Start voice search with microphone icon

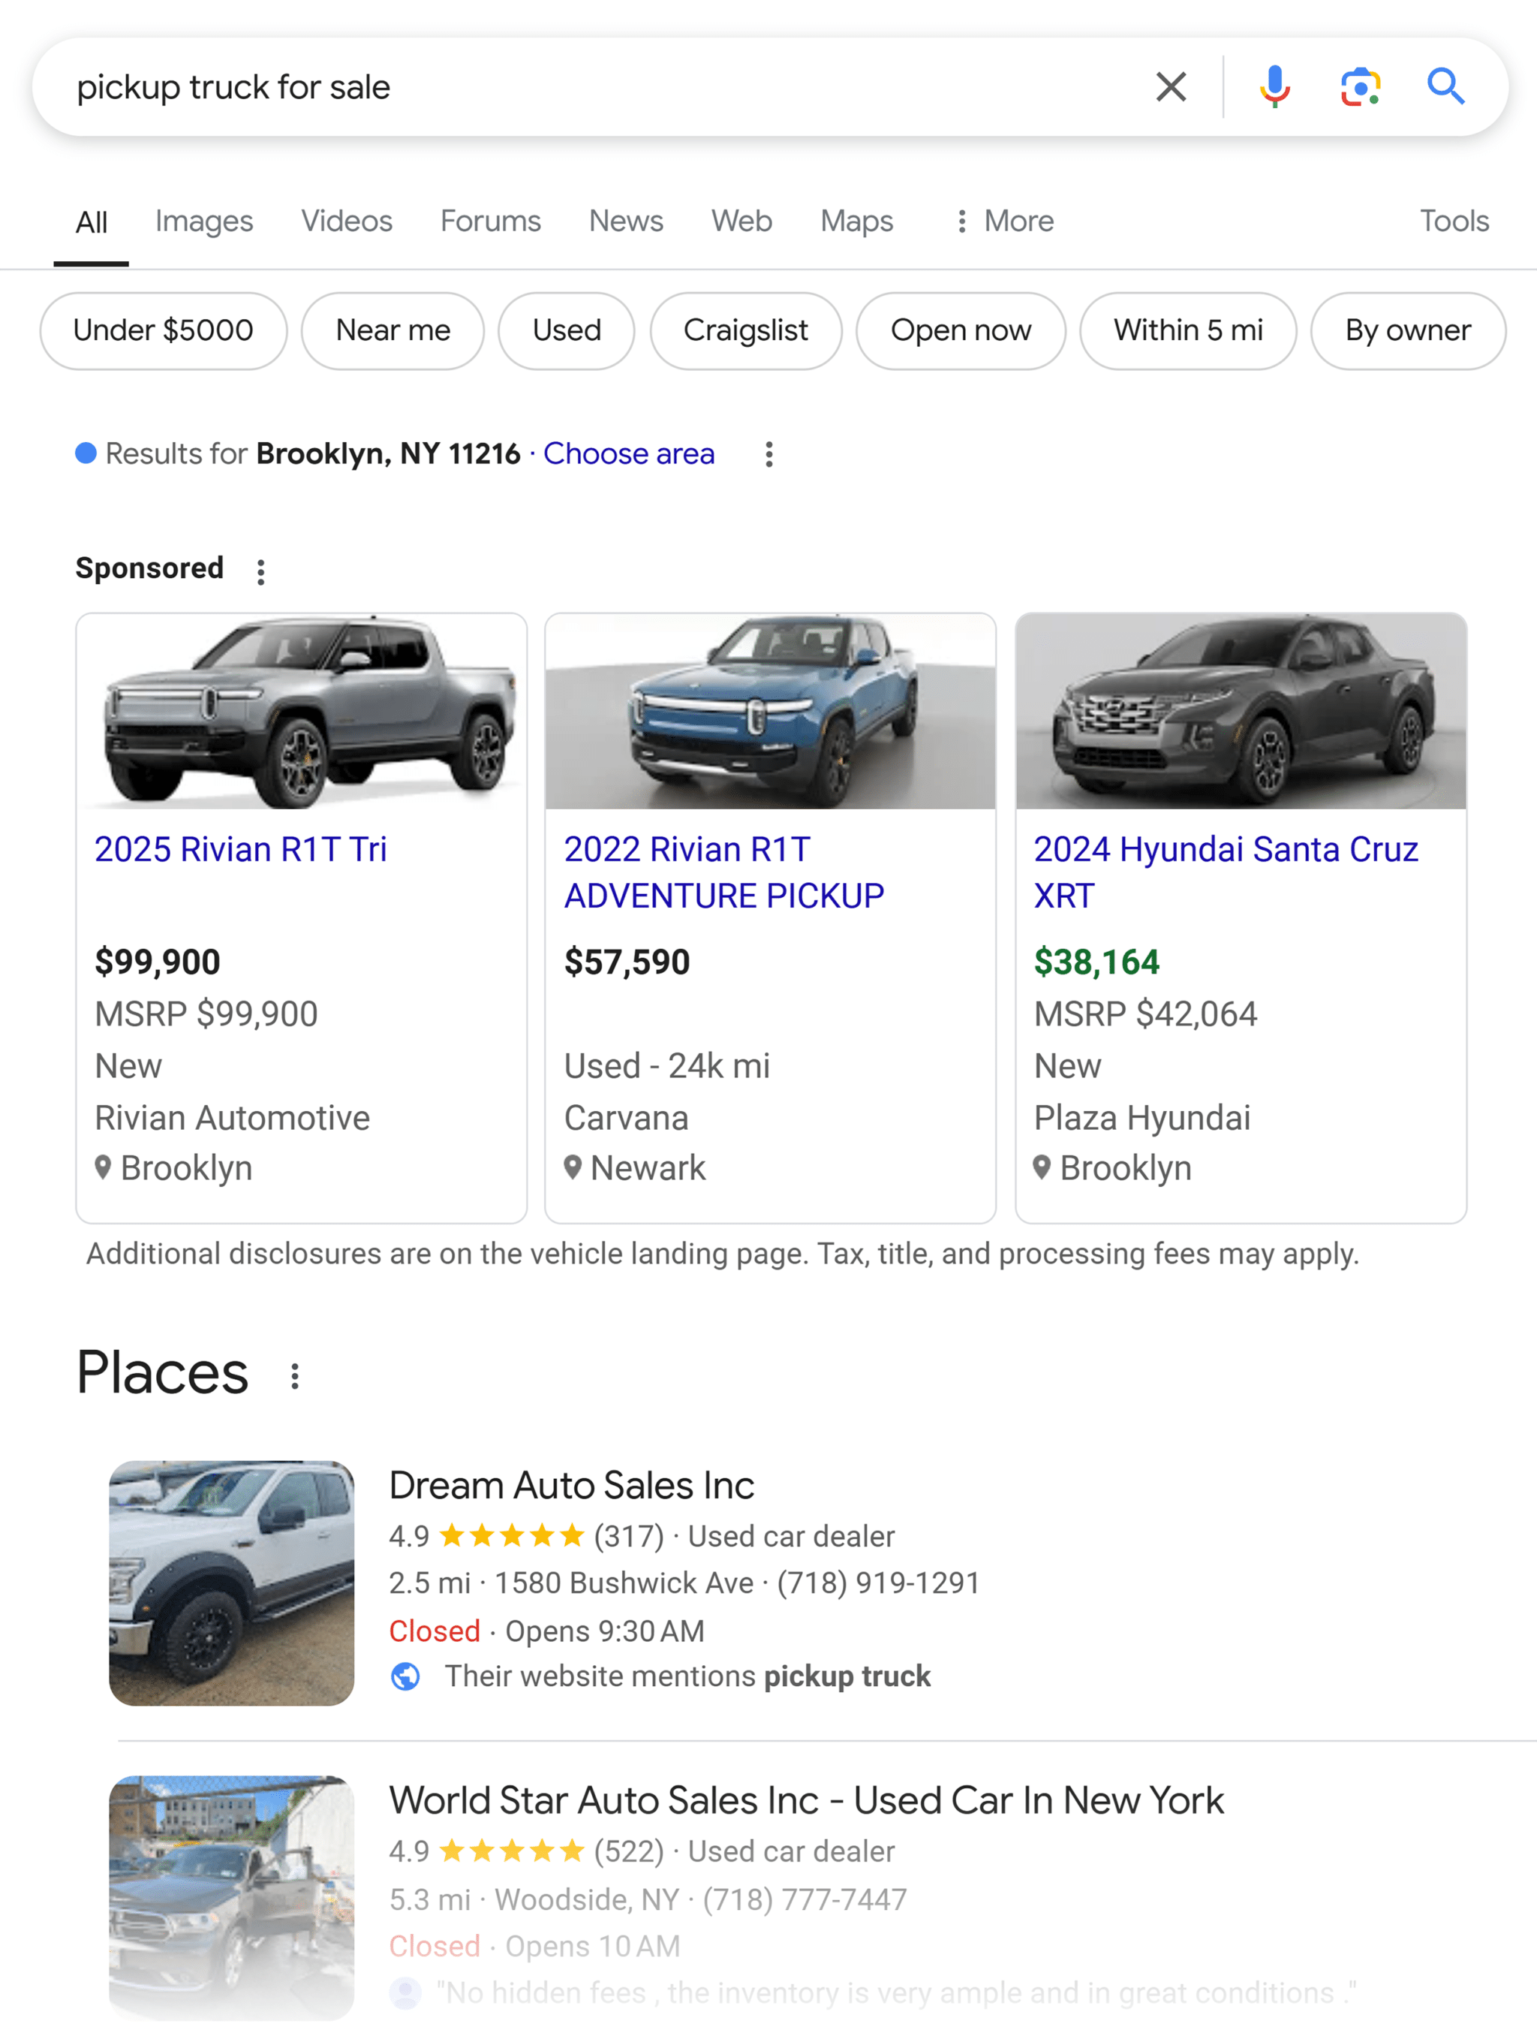[x=1274, y=87]
